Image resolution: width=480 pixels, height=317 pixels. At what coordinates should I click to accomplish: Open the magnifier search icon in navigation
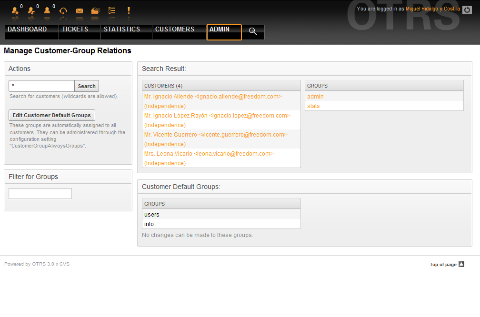253,32
